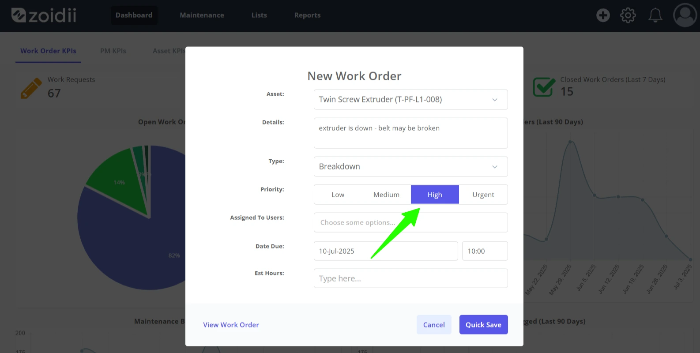Follow the View Work Order link

click(x=231, y=325)
